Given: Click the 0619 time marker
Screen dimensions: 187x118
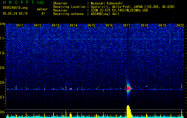Looking at the screenshot, I should tap(162, 25).
